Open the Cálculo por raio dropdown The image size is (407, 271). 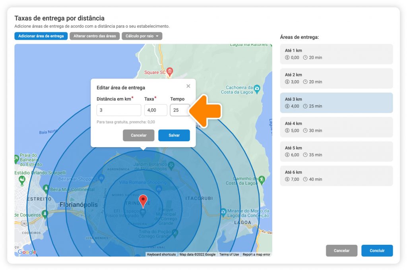tap(142, 36)
